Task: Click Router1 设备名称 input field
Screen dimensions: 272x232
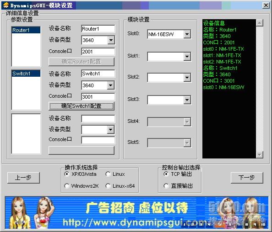Action: 98,29
